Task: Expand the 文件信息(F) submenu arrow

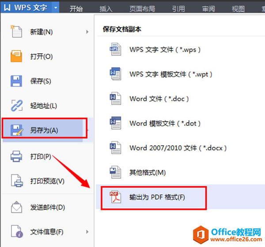Action: tap(87, 232)
